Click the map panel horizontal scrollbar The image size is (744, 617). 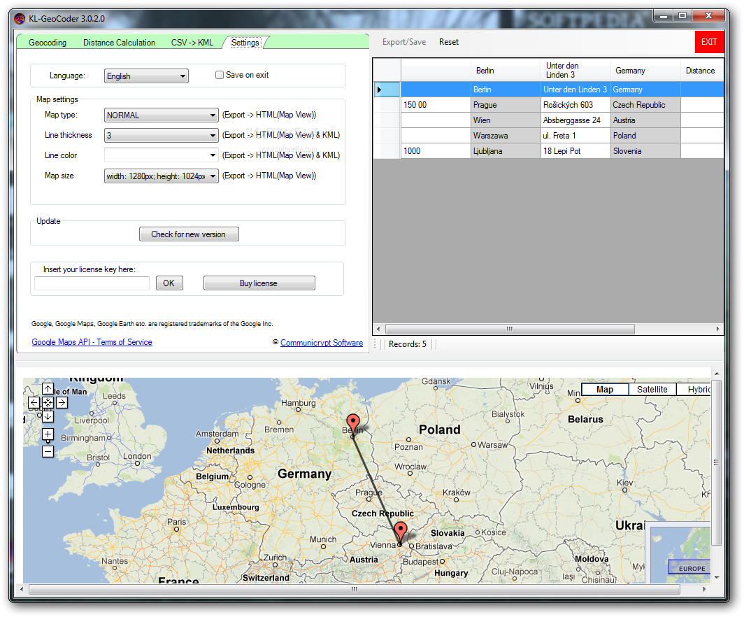coord(355,589)
